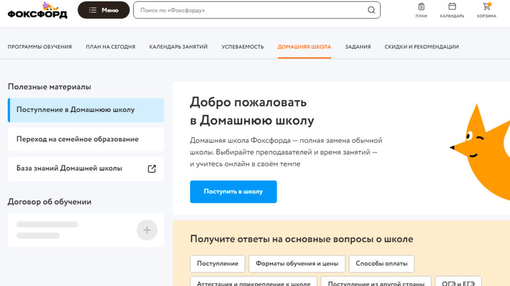Select the Поступление question chip
The width and height of the screenshot is (510, 286).
click(x=218, y=264)
